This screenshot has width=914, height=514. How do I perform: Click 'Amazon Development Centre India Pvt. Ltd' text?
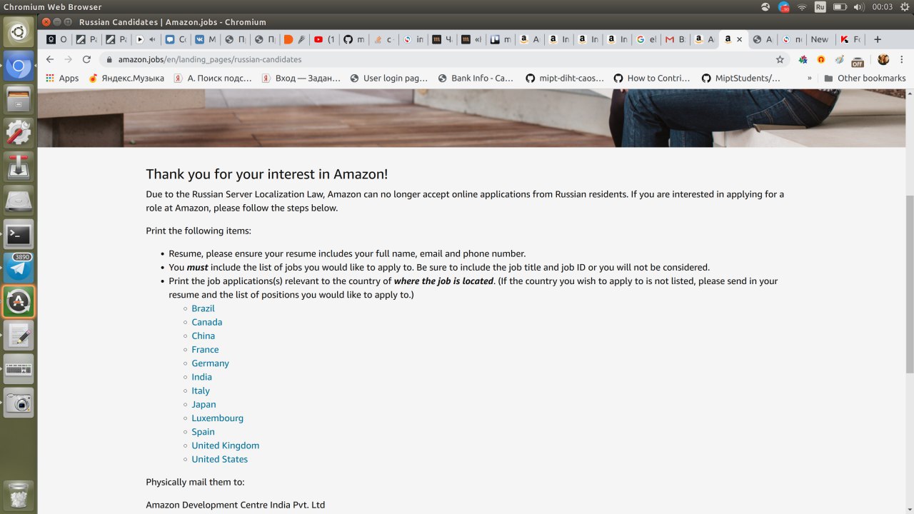pos(235,505)
